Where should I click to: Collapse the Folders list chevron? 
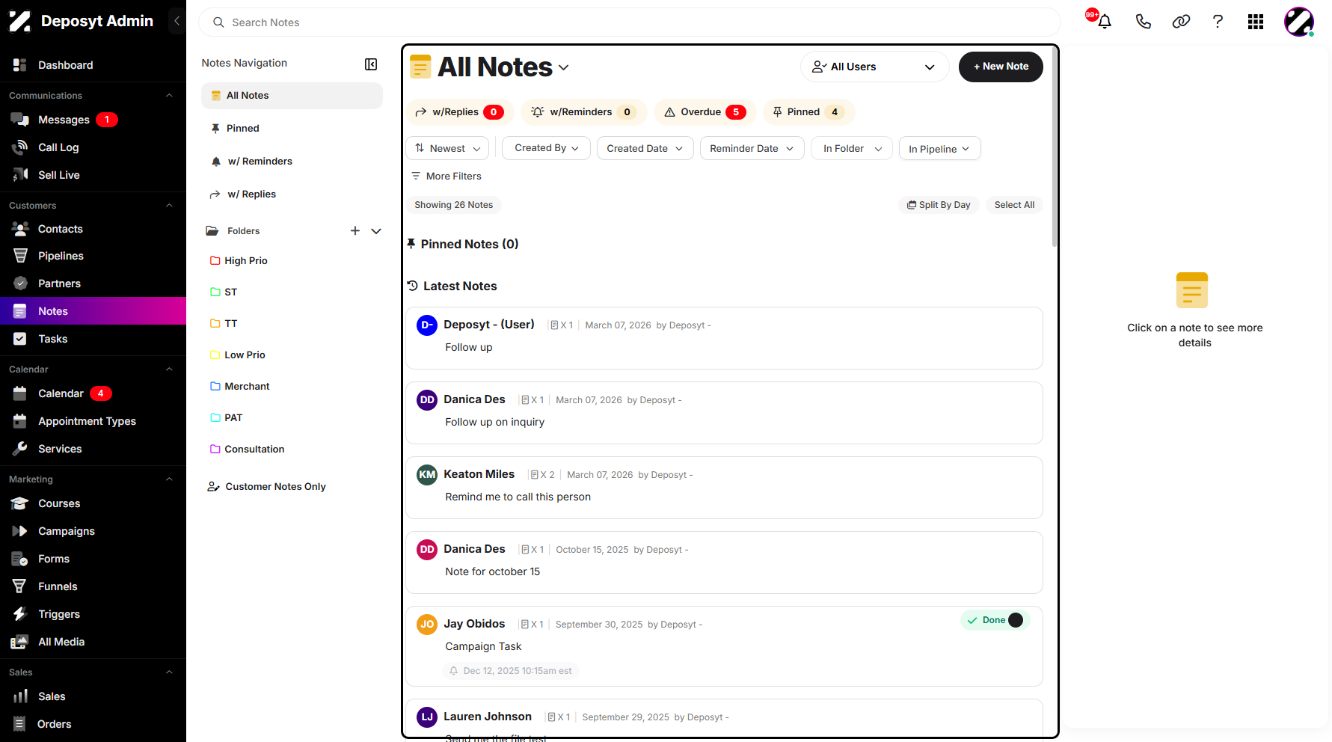(376, 231)
